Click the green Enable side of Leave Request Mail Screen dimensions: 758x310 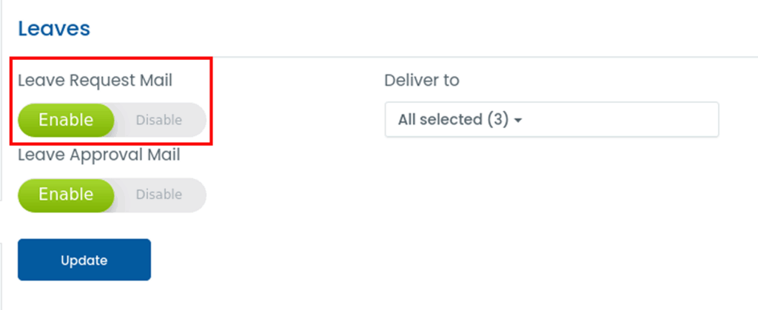(66, 120)
